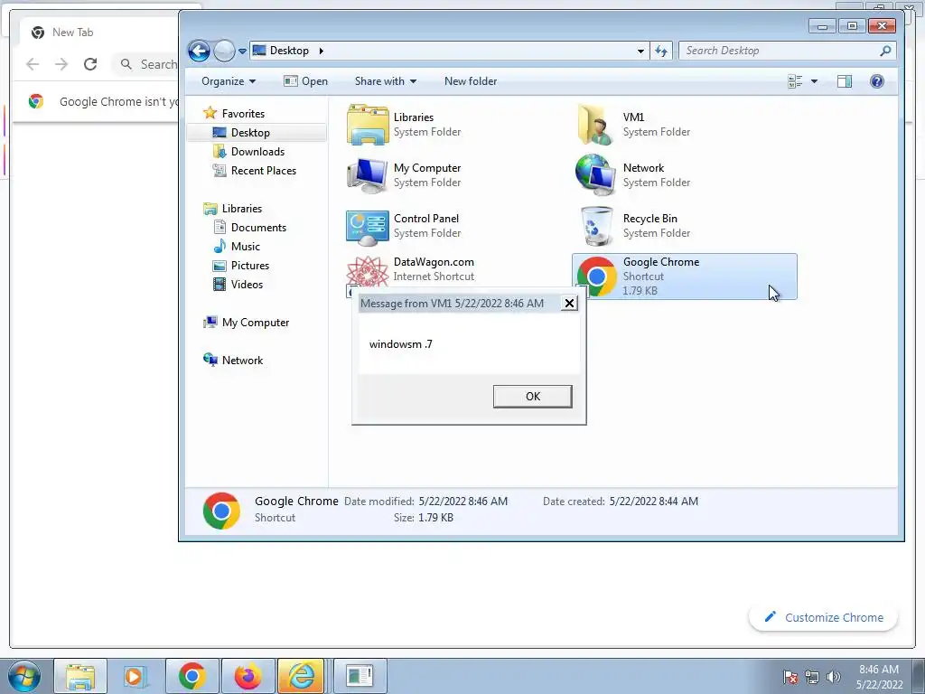This screenshot has height=694, width=925.
Task: Click Chrome's reload page button
Action: [90, 64]
